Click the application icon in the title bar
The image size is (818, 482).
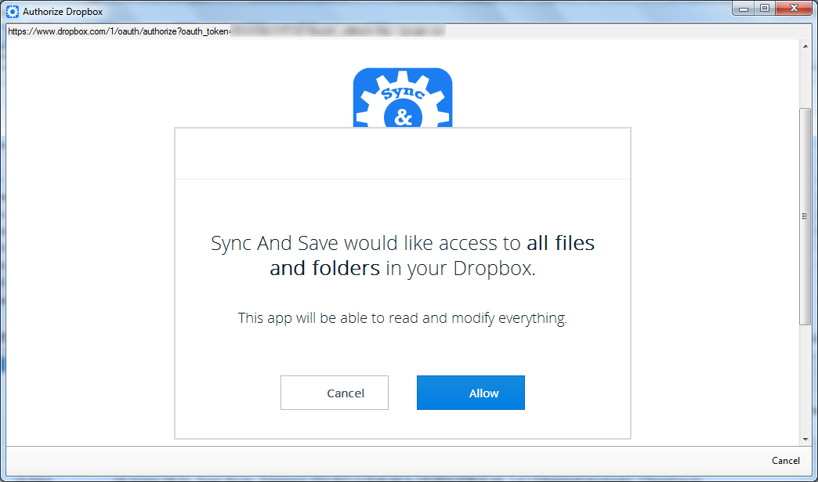pos(11,11)
